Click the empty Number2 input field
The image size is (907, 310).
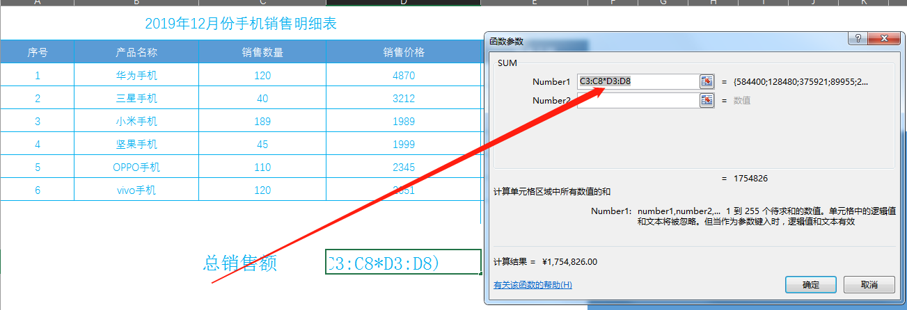(x=638, y=100)
